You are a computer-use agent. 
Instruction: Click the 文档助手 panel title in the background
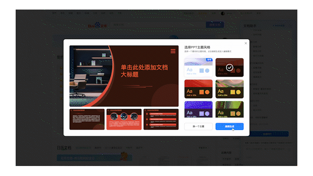coord(250,26)
